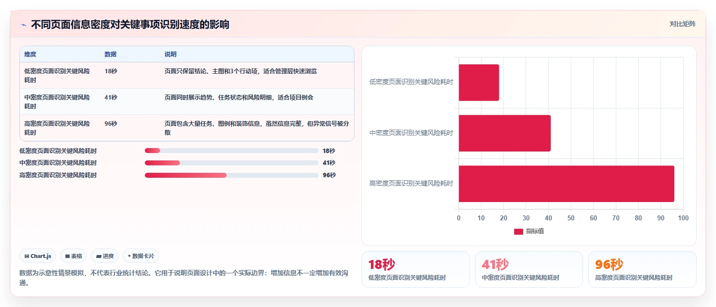The height and width of the screenshot is (307, 716).
Task: Click the 高密度 bar in the chart
Action: 566,184
